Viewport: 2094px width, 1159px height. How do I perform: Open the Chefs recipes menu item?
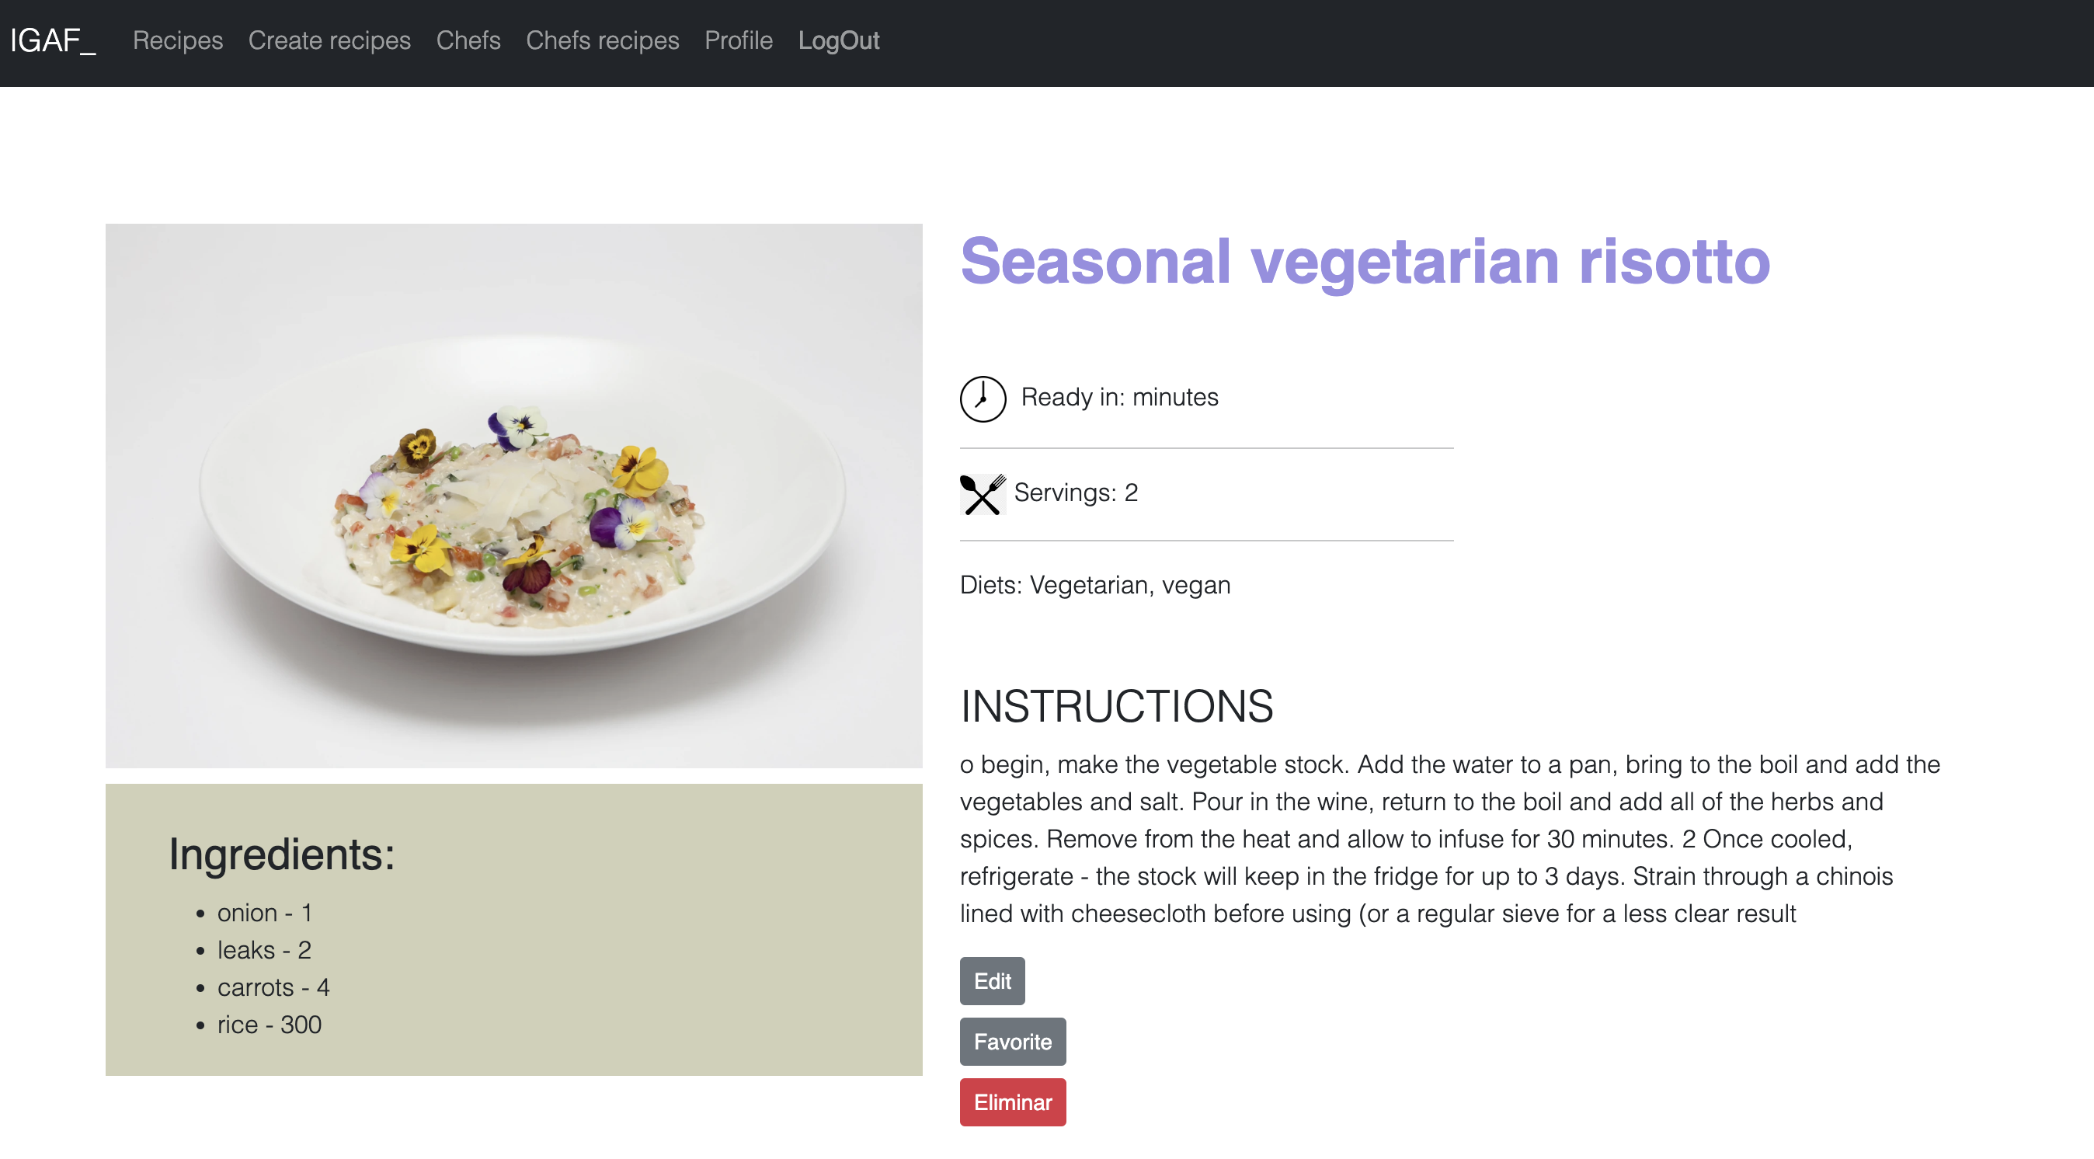603,40
